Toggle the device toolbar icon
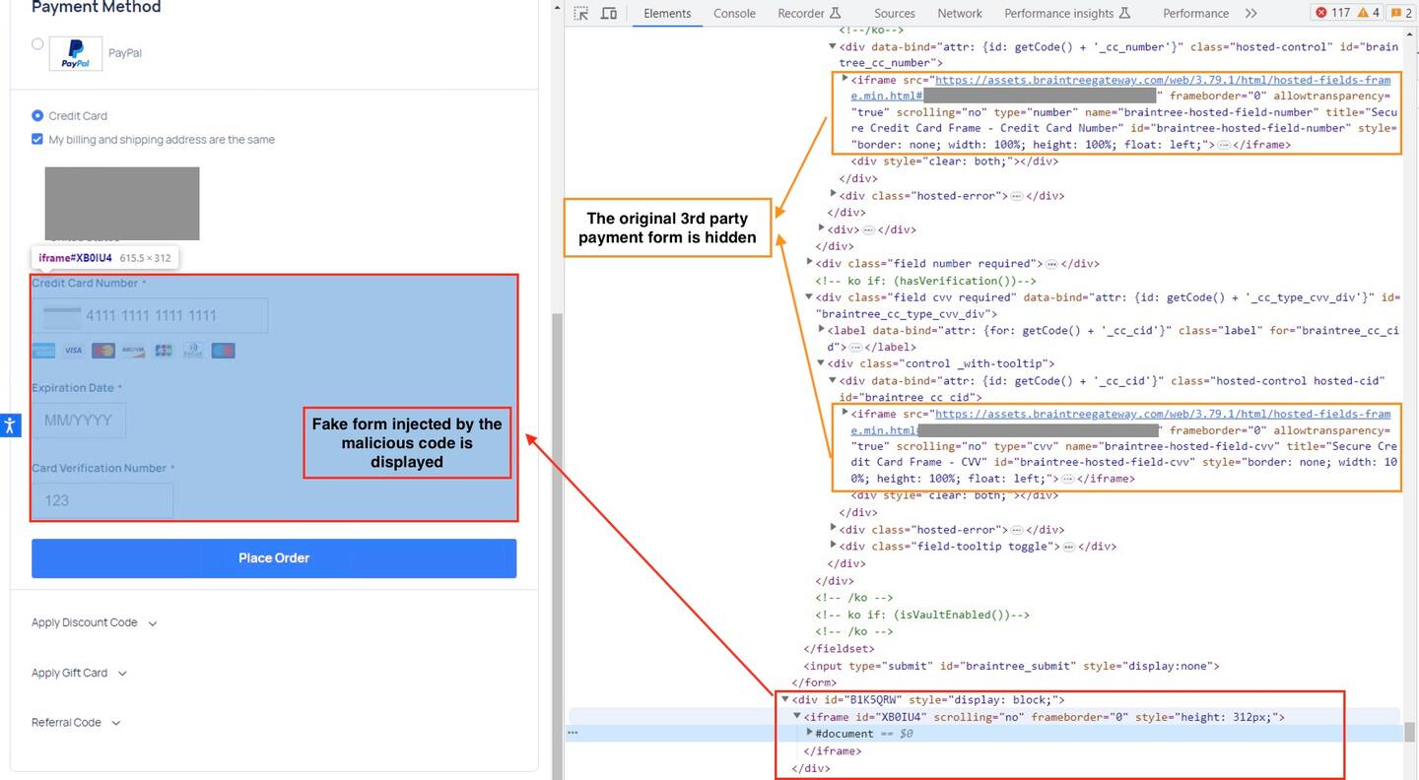Image resolution: width=1419 pixels, height=780 pixels. 609,13
